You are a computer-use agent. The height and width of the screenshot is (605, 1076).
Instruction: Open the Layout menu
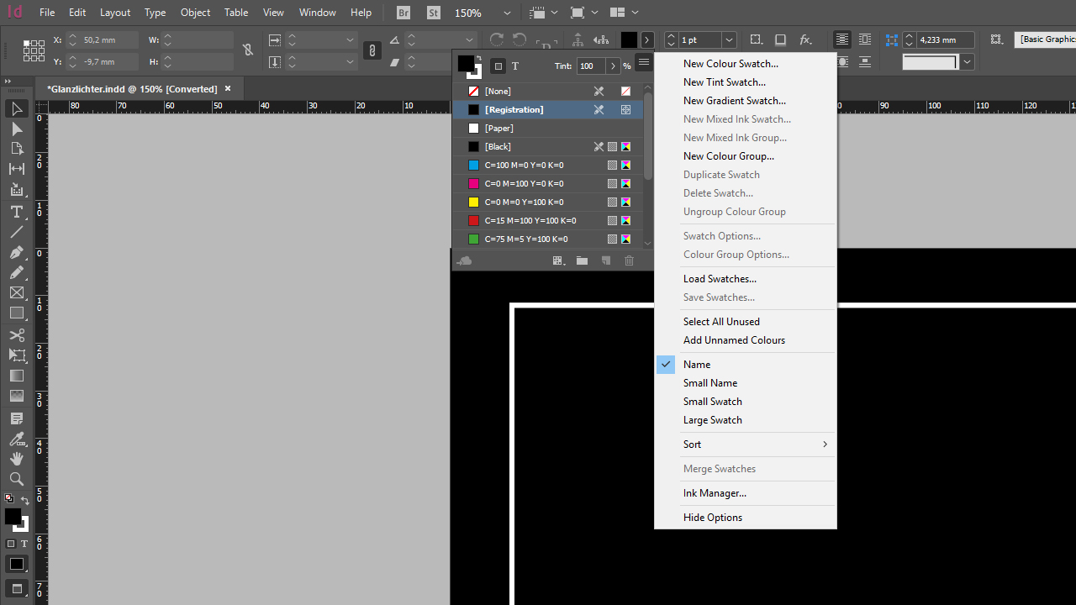(114, 13)
